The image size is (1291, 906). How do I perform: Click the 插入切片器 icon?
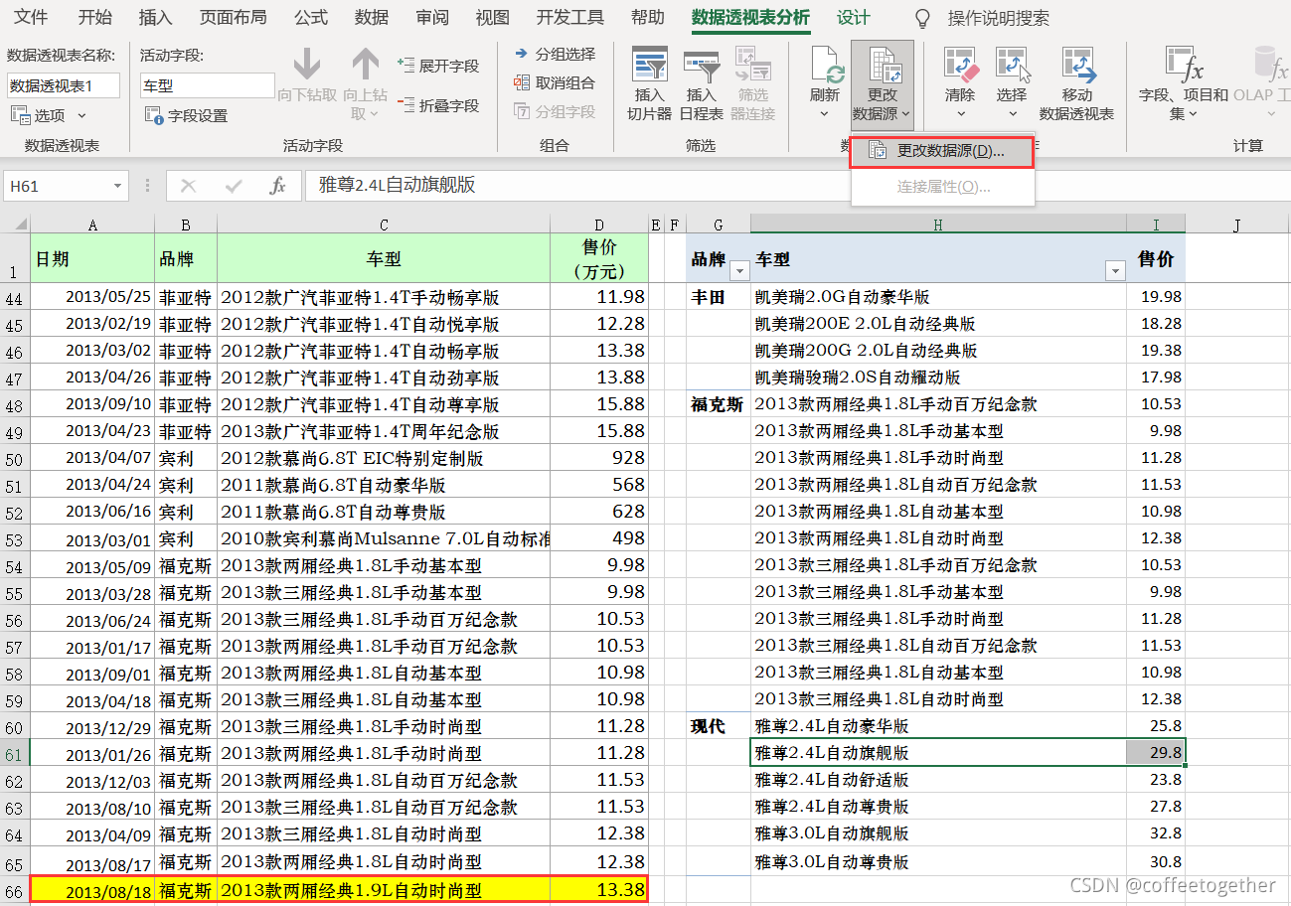(x=650, y=66)
